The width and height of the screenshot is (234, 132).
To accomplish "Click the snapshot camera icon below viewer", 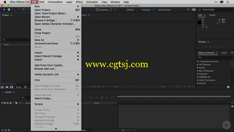I will tap(103, 87).
